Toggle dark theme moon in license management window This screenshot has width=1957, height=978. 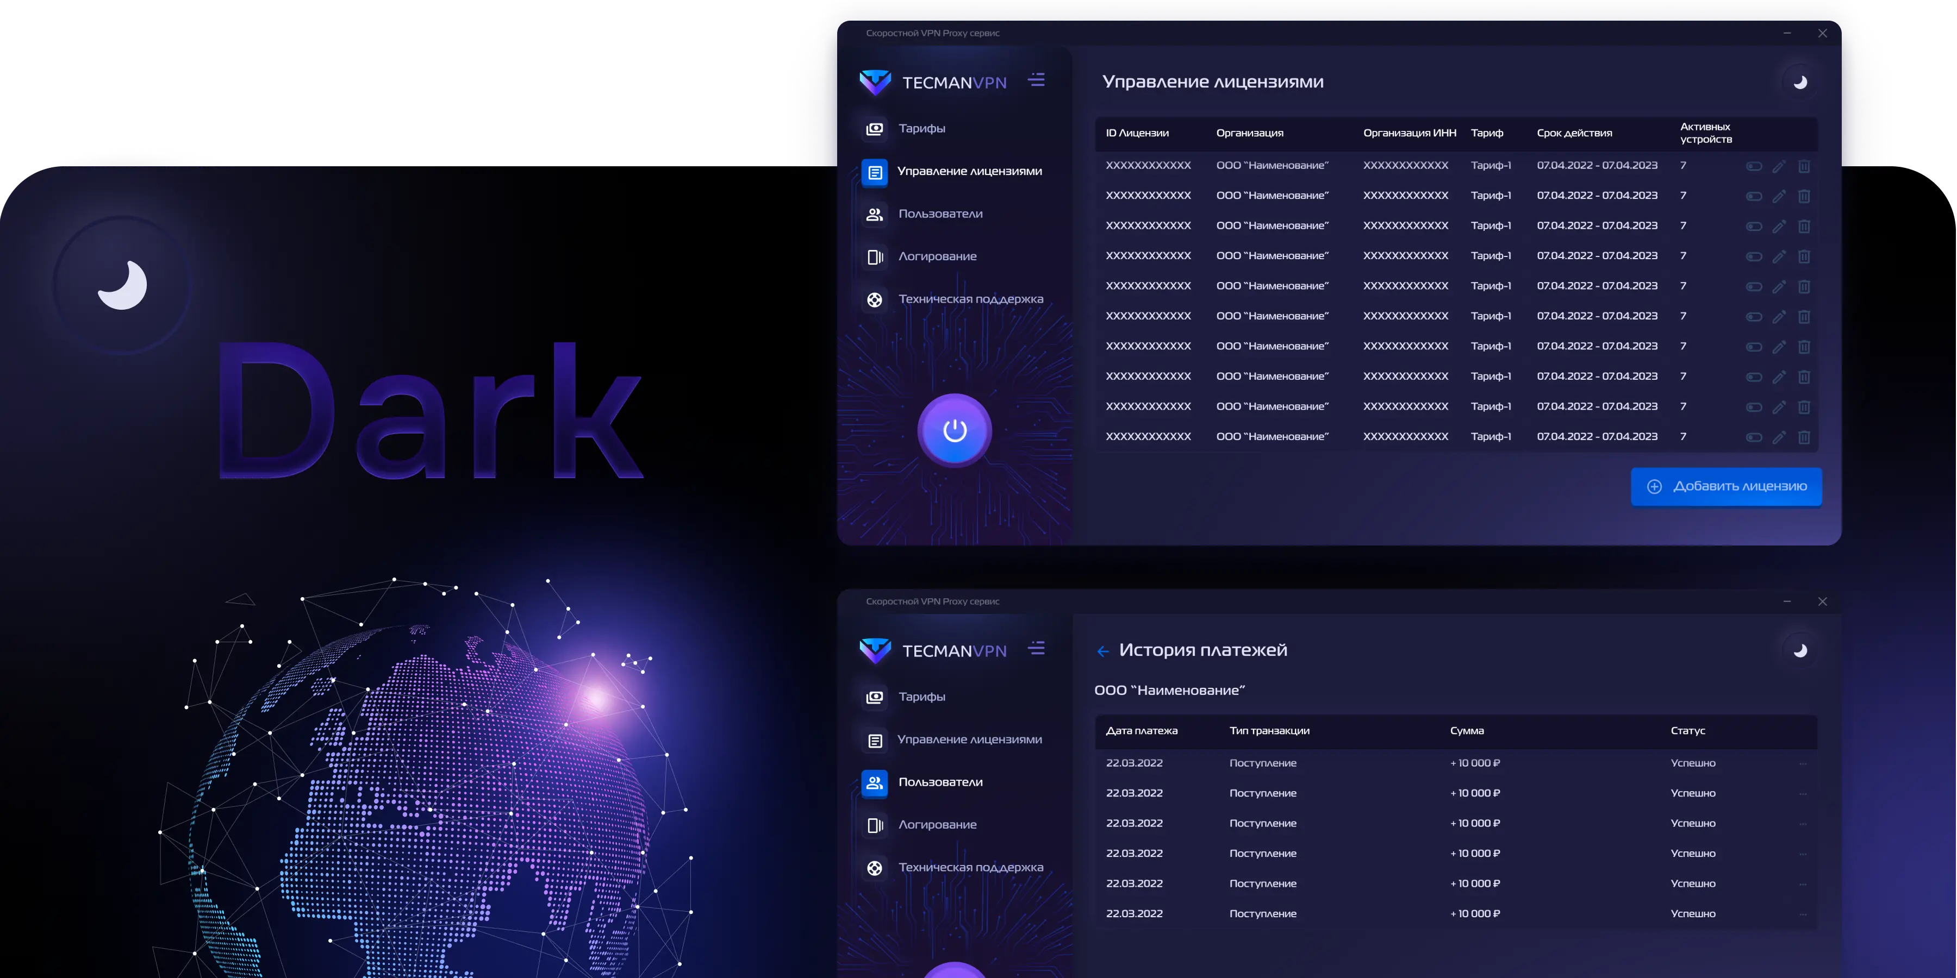point(1800,82)
